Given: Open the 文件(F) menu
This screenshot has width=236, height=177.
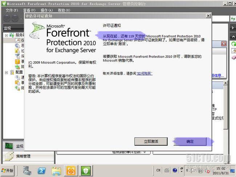Looking at the screenshot, I should click(12, 10).
